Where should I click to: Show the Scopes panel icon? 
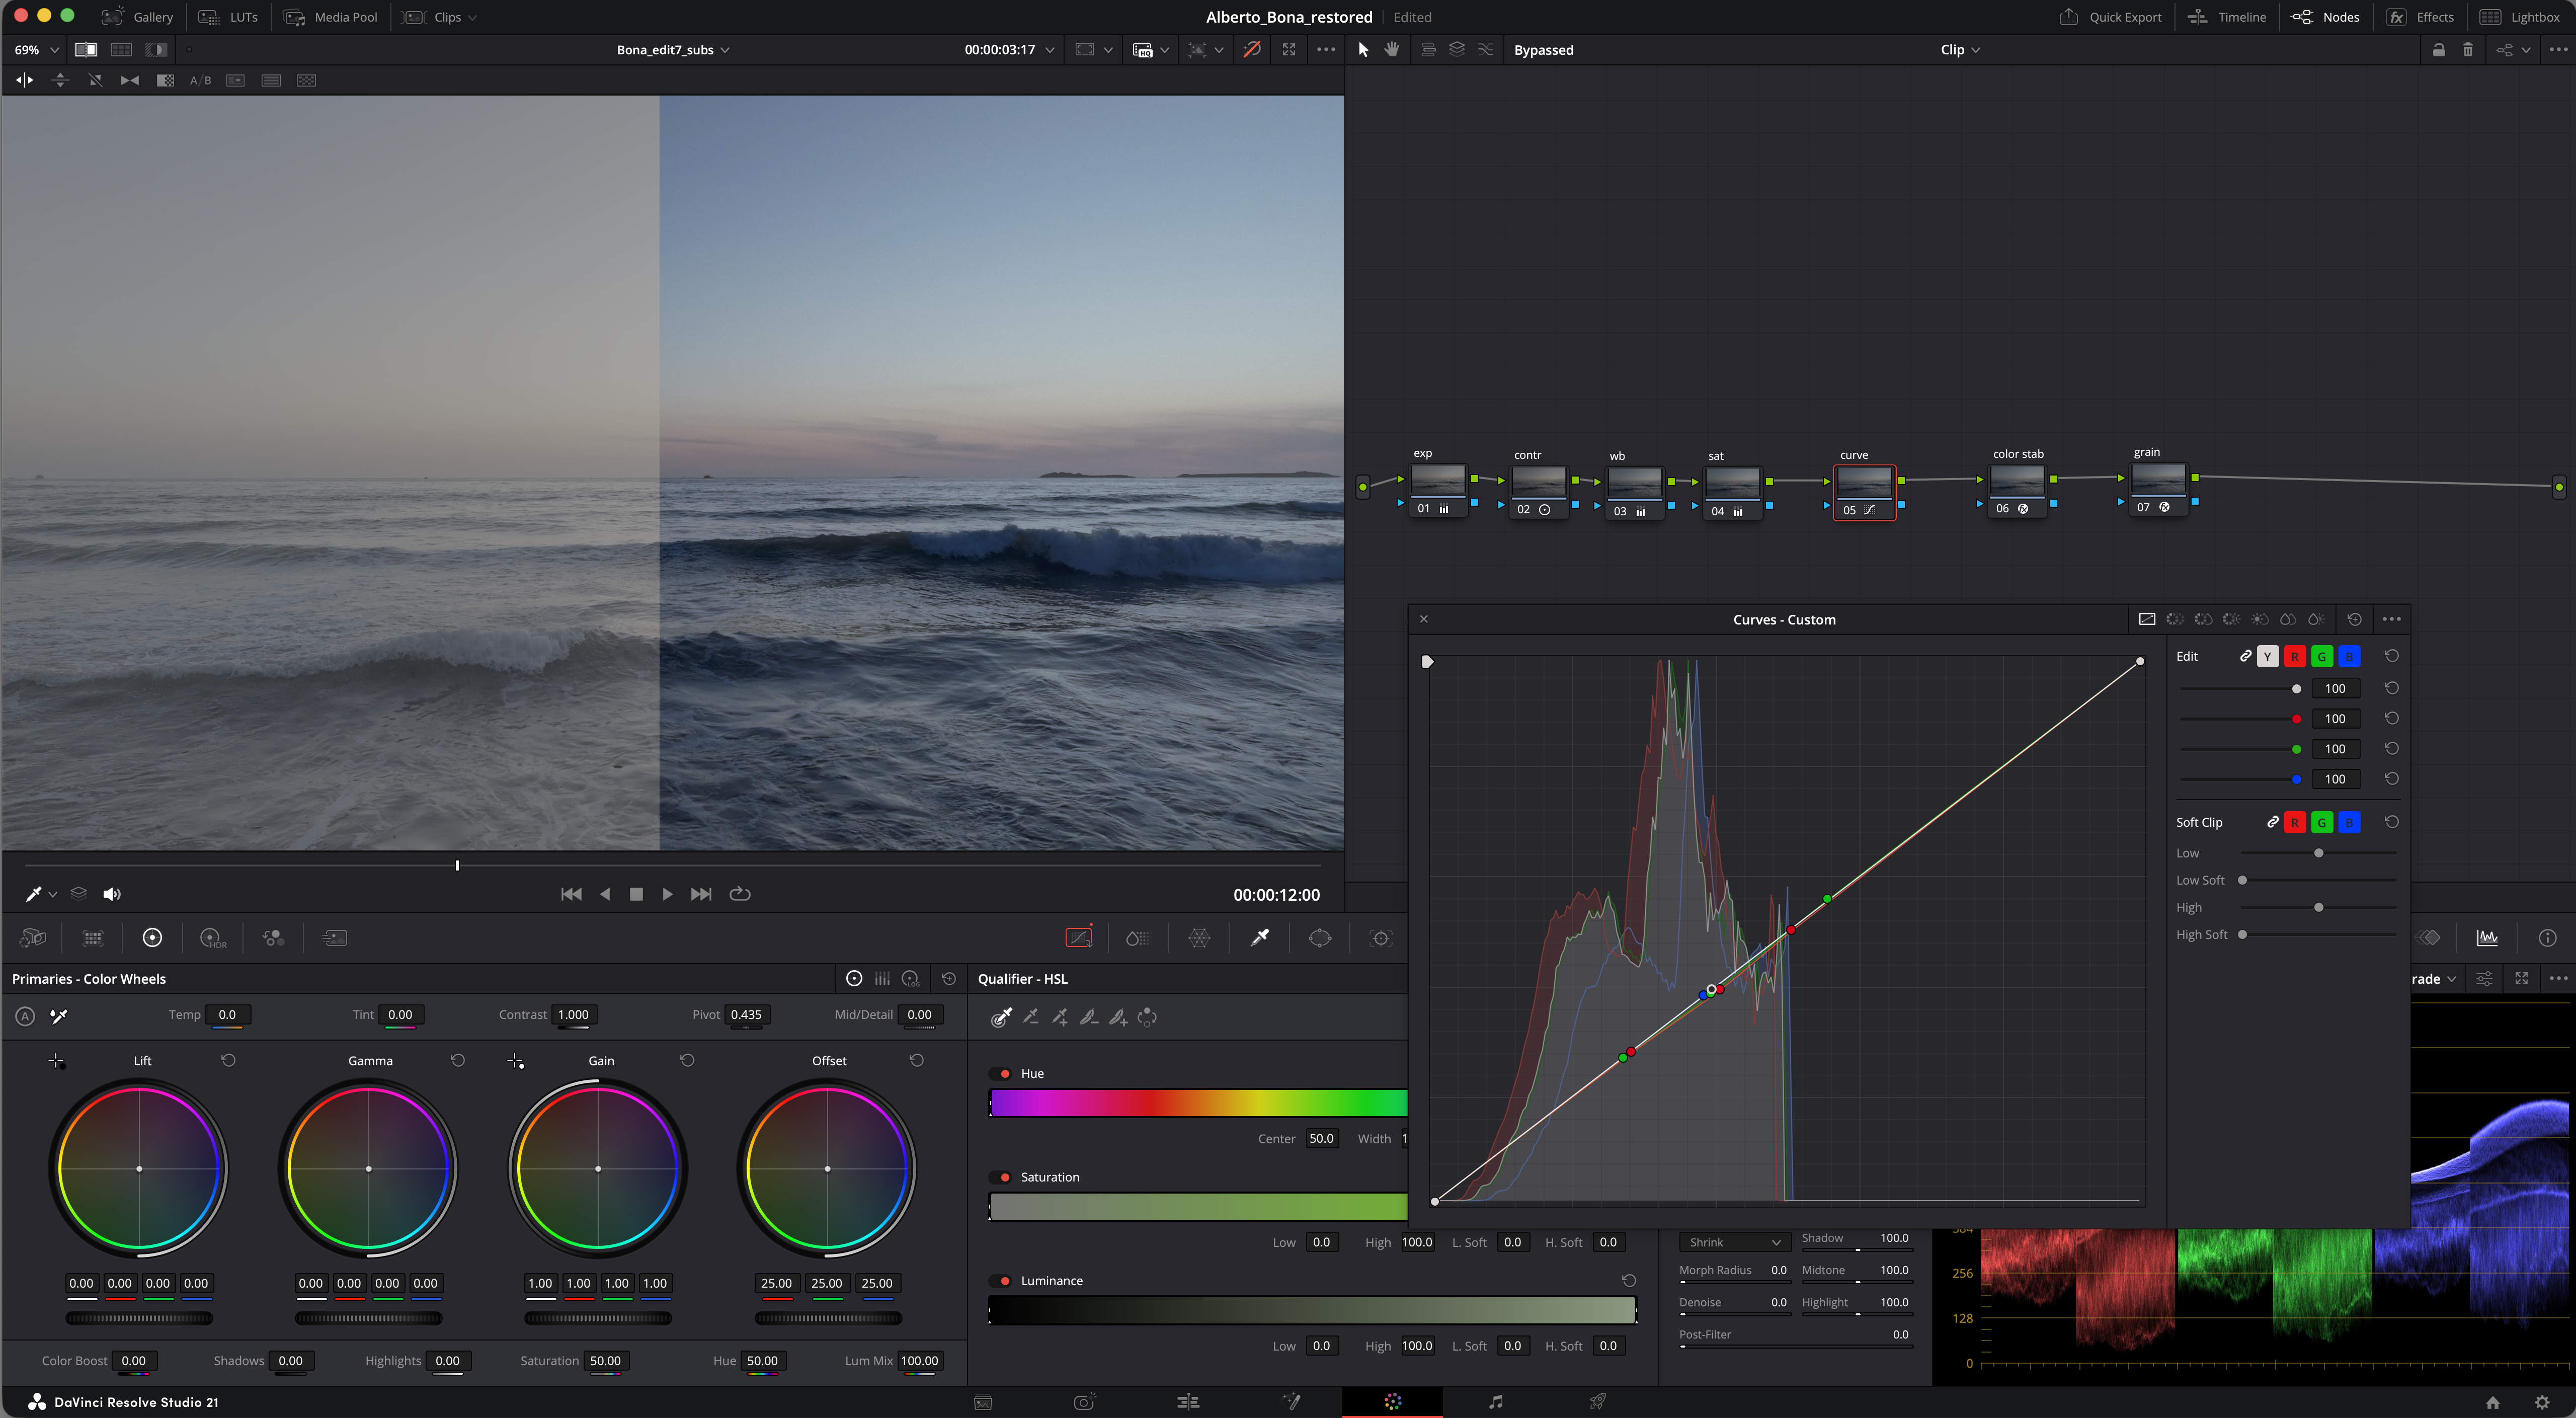click(x=2487, y=938)
